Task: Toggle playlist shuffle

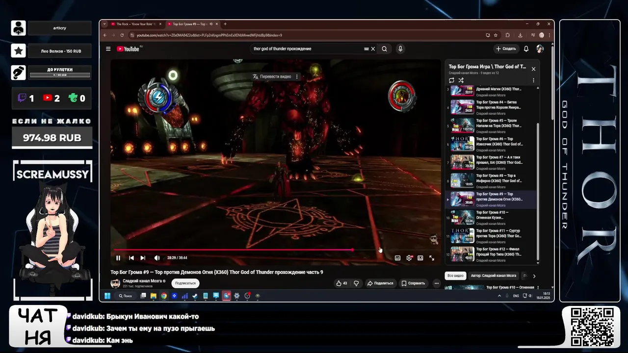Action: (x=461, y=80)
